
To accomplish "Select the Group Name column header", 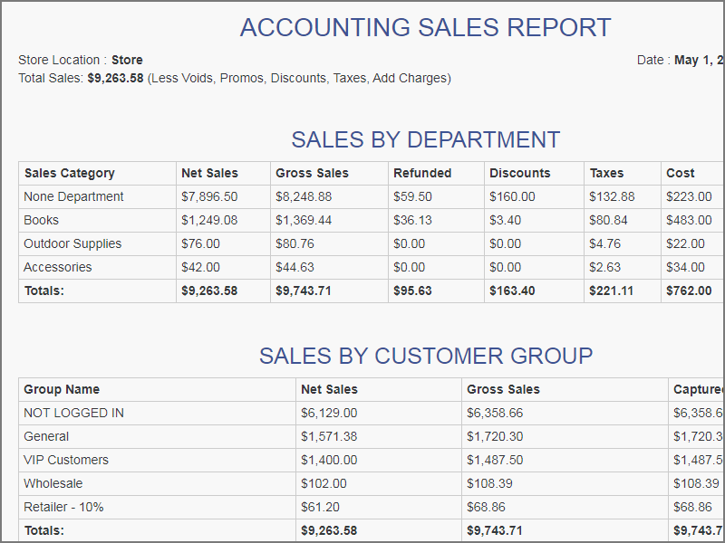I will pyautogui.click(x=62, y=389).
